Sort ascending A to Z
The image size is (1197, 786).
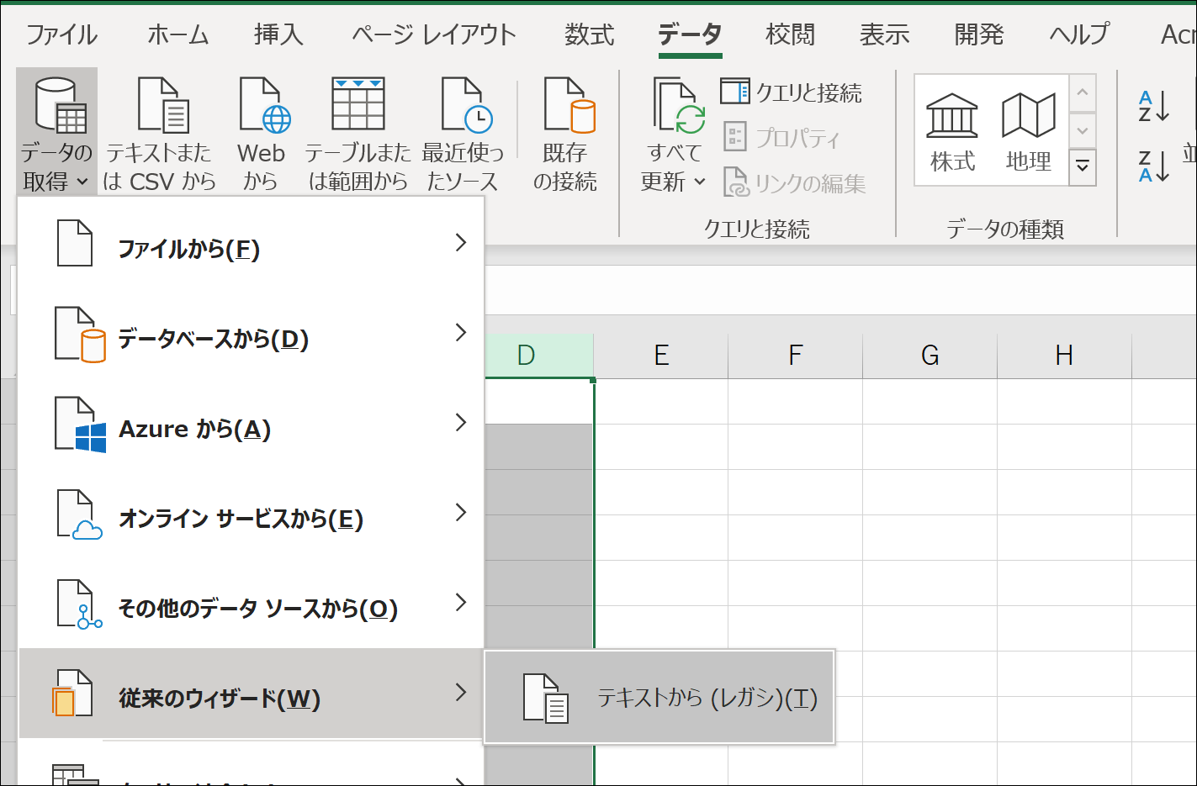1154,107
